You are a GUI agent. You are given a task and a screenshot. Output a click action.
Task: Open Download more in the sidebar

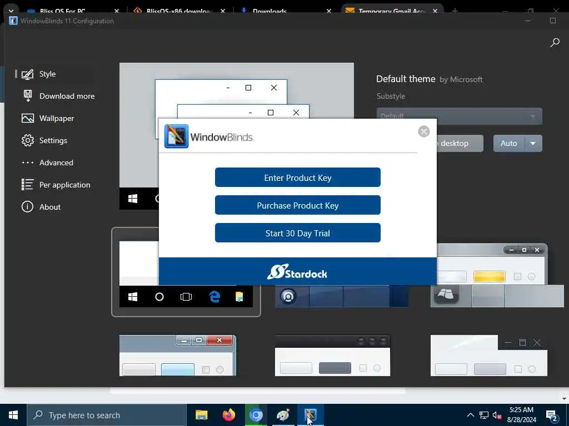(x=67, y=96)
